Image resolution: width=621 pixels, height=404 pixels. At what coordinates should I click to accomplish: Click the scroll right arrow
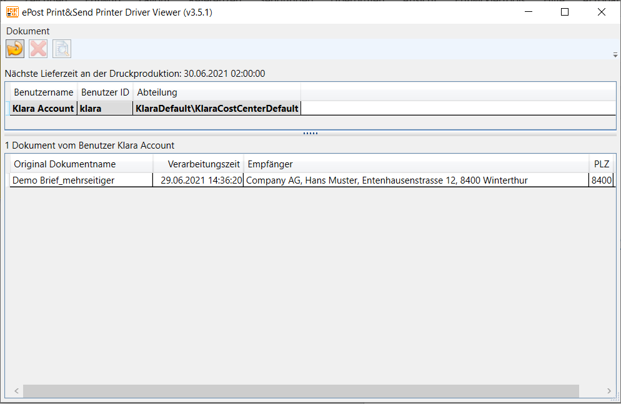click(609, 391)
